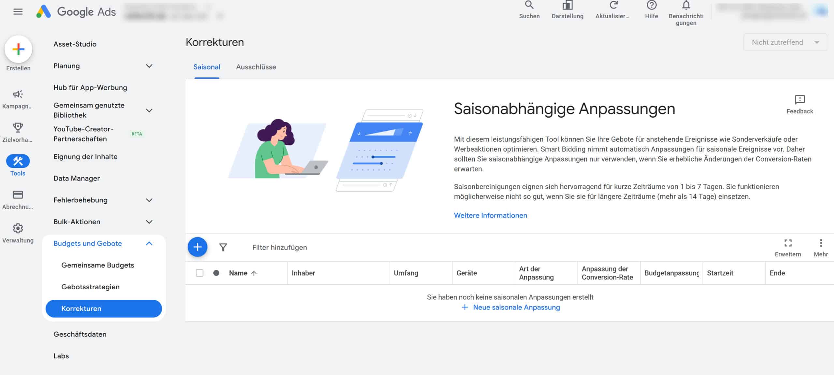834x375 pixels.
Task: Switch to the Ausschlüsse tab
Action: (256, 67)
